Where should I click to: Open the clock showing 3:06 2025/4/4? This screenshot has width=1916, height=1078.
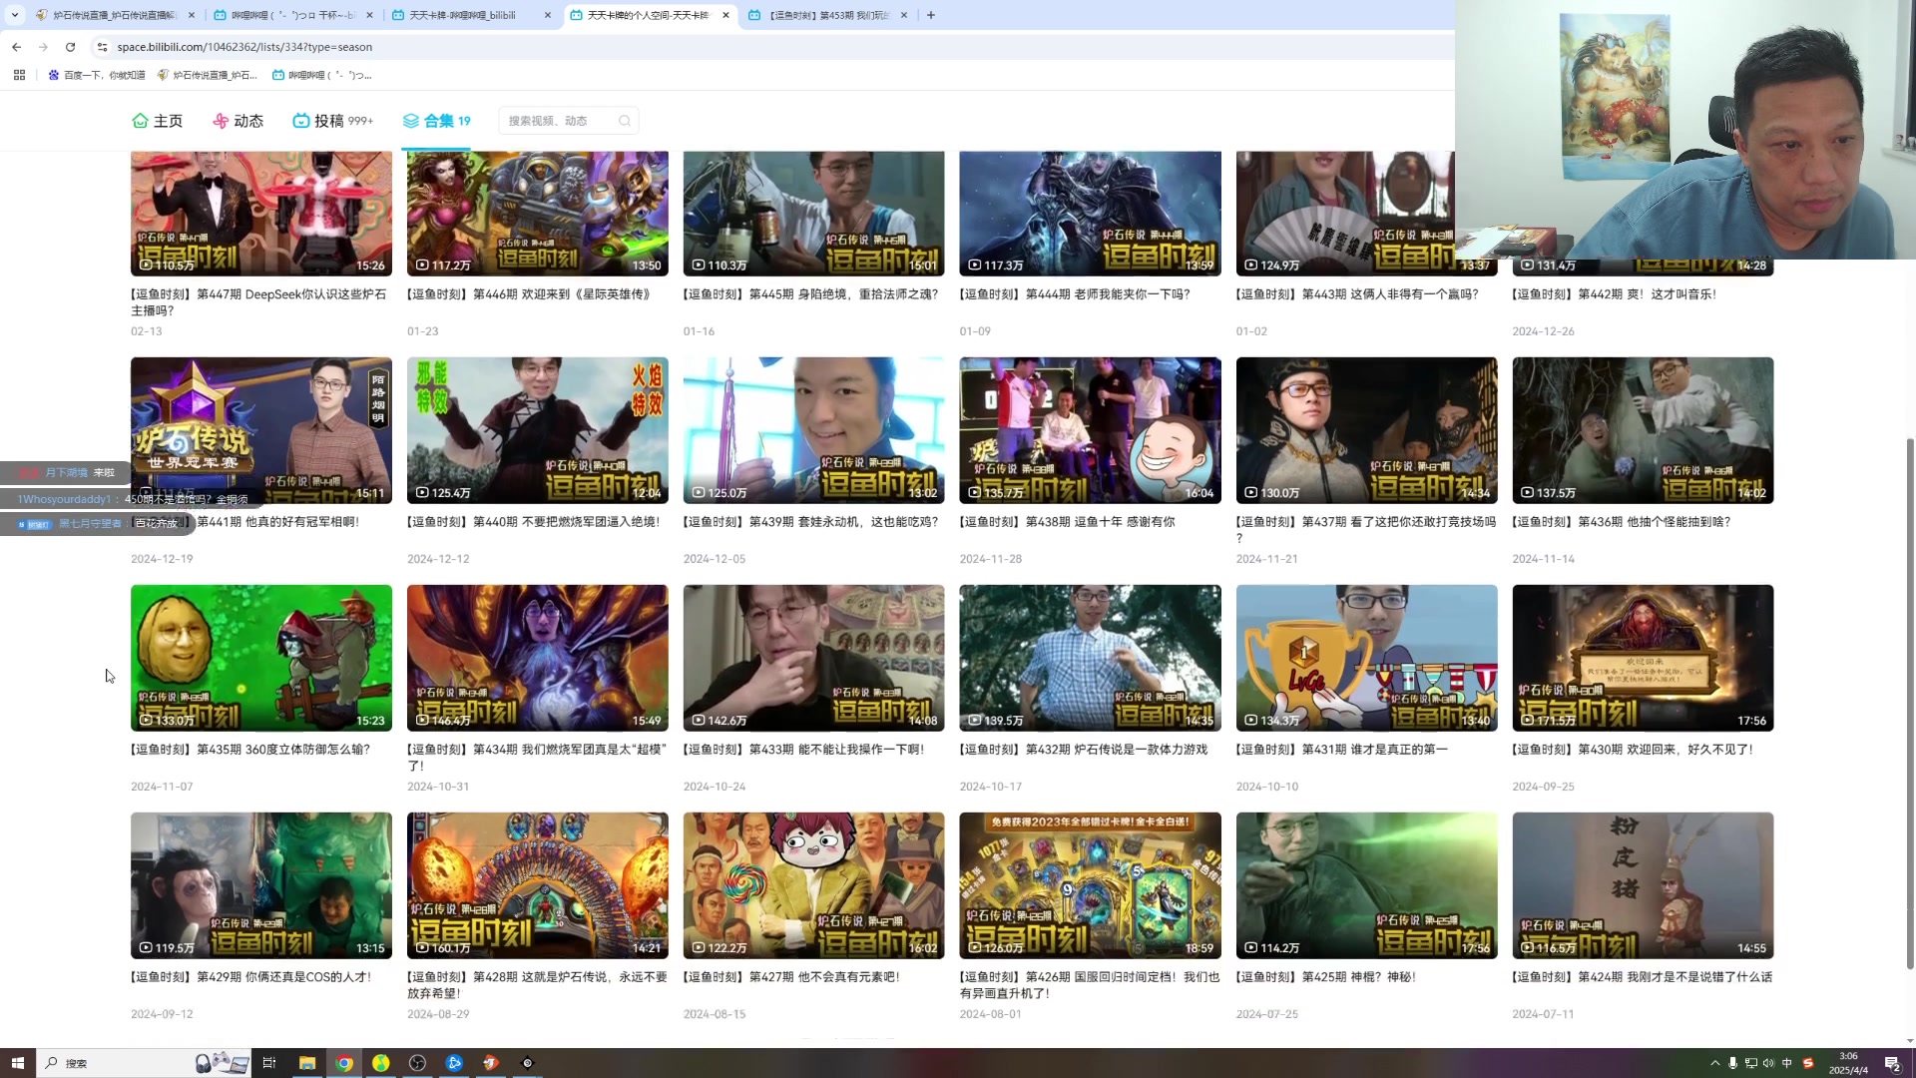pos(1848,1063)
